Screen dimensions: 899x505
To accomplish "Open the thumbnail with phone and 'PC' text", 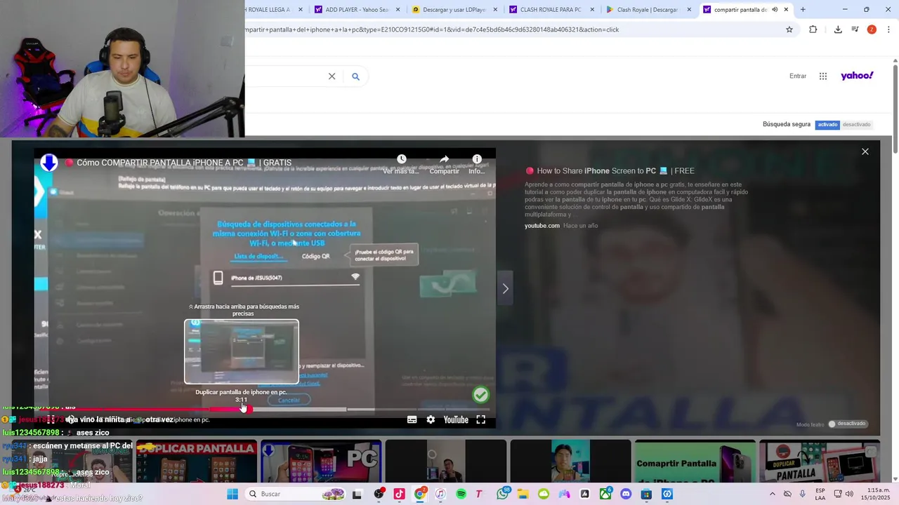I will [321, 462].
